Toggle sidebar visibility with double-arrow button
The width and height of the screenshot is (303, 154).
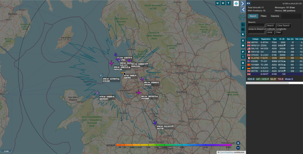249,3
